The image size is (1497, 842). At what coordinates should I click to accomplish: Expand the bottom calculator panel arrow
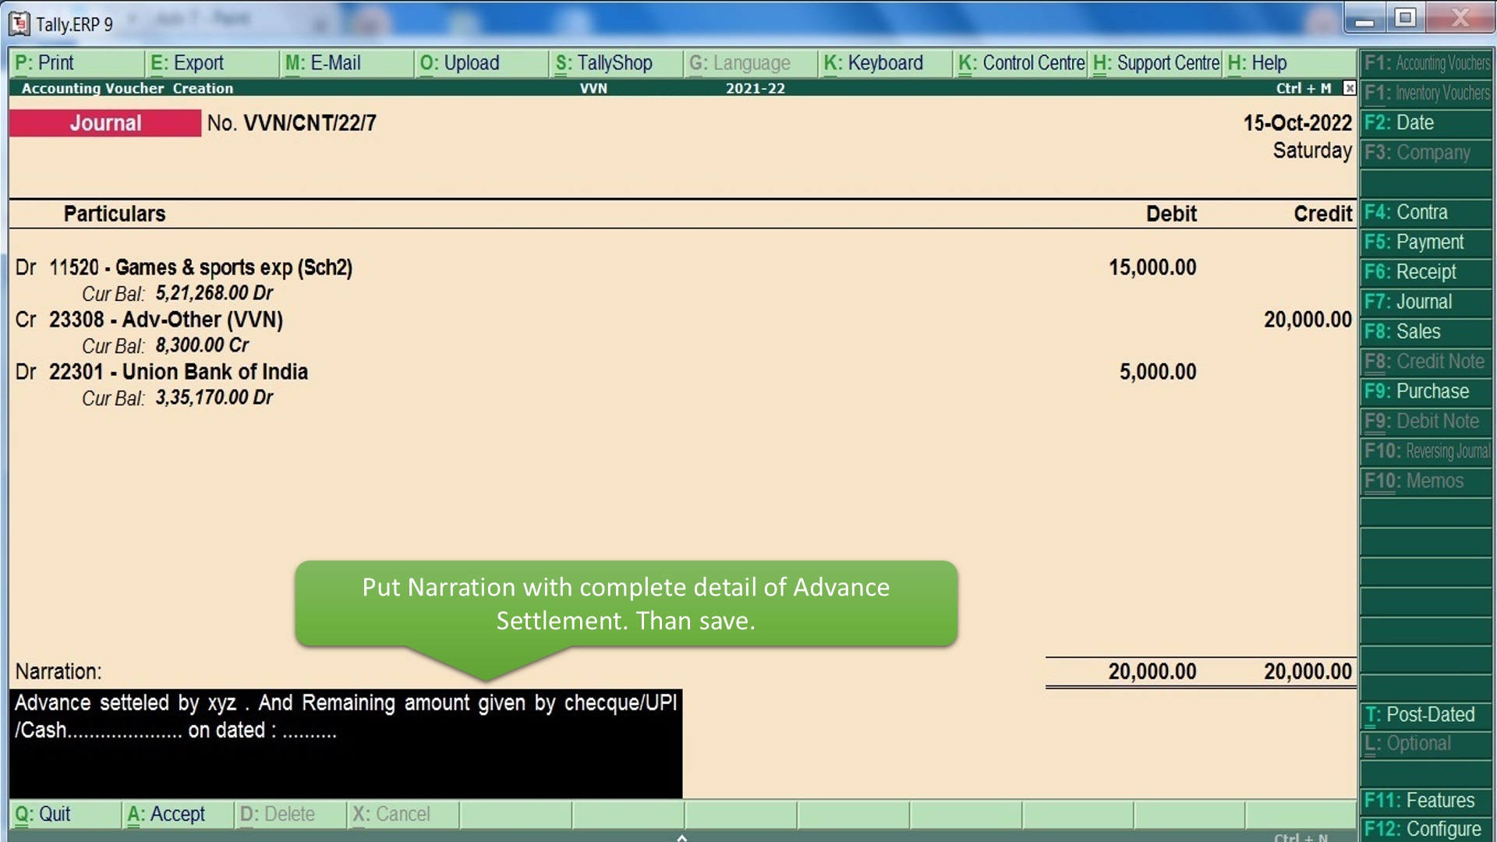click(681, 837)
